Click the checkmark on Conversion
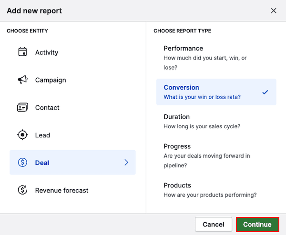Image resolution: width=286 pixels, height=235 pixels. coord(265,92)
